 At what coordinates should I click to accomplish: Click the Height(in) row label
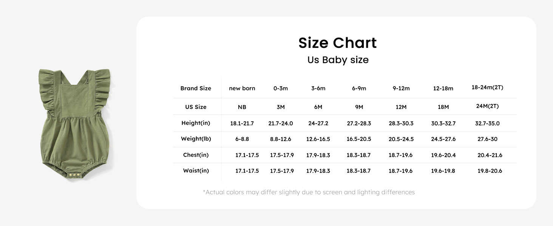pos(196,123)
